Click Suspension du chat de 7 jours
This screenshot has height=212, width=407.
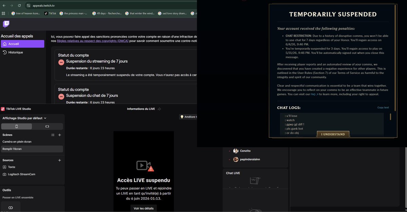(92, 96)
